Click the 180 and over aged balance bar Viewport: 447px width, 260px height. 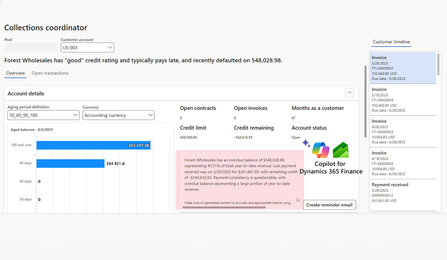point(94,145)
